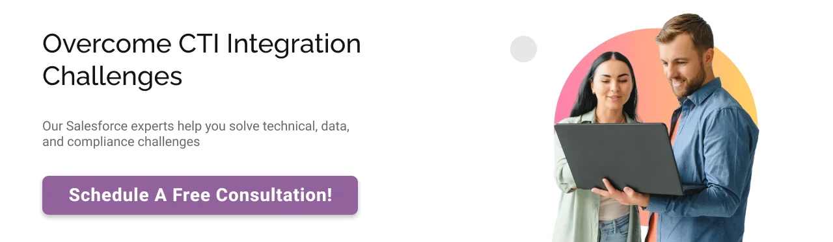Click the dark laptop in photo

pyautogui.click(x=618, y=157)
